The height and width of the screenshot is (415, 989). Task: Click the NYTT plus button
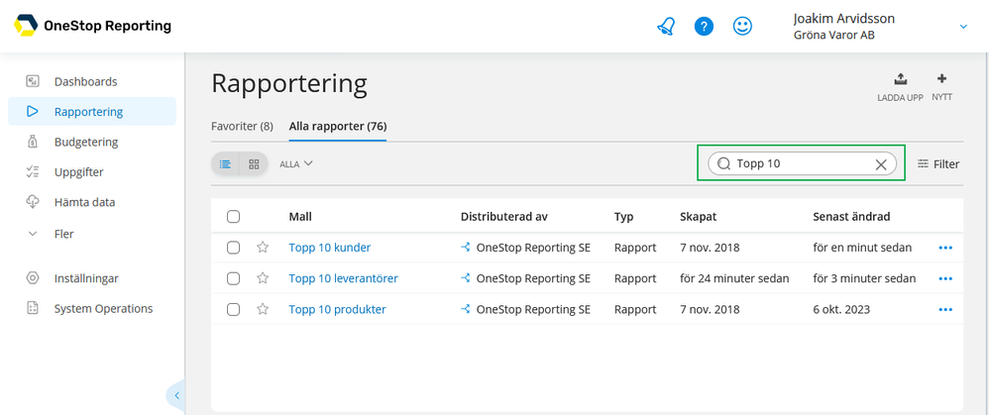941,87
